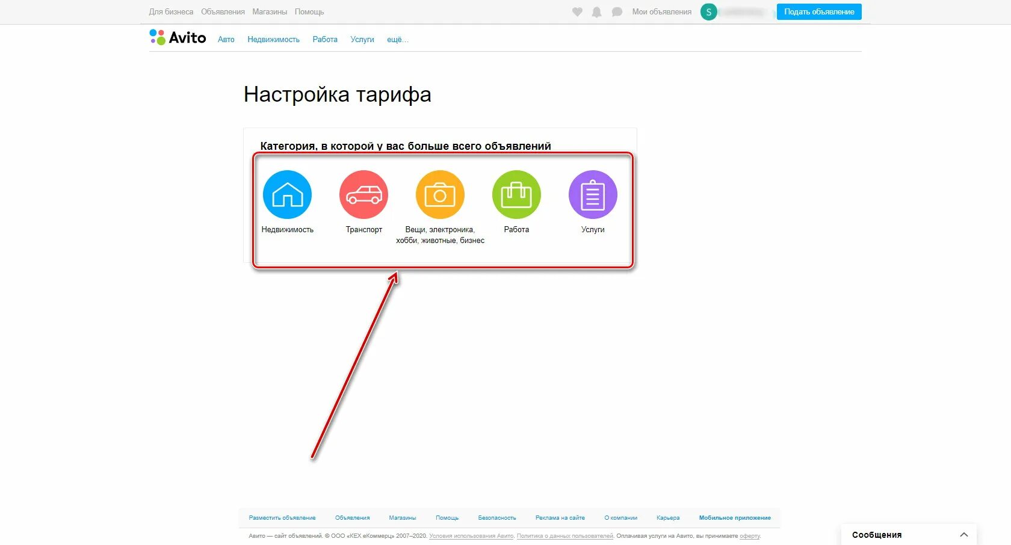Click Магазины footer link
This screenshot has height=545, width=1011.
coord(403,518)
